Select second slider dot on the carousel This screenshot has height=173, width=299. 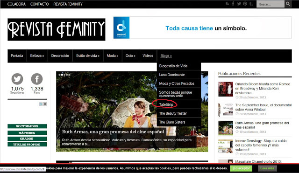pos(62,75)
